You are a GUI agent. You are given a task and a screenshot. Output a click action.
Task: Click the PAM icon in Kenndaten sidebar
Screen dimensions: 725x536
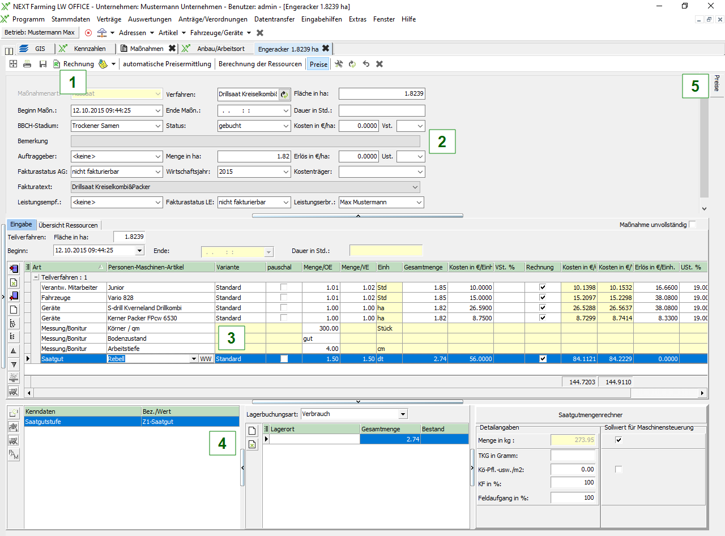pos(14,454)
